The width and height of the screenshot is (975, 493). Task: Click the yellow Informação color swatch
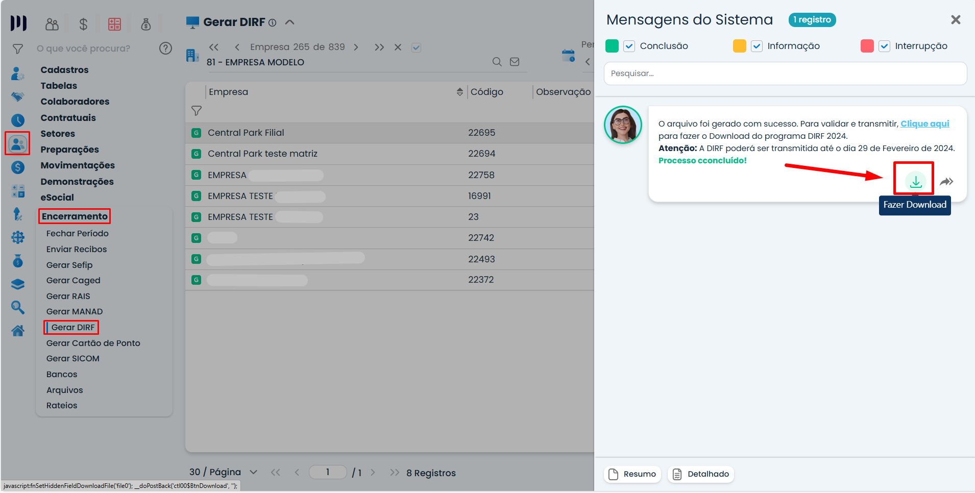click(x=739, y=46)
